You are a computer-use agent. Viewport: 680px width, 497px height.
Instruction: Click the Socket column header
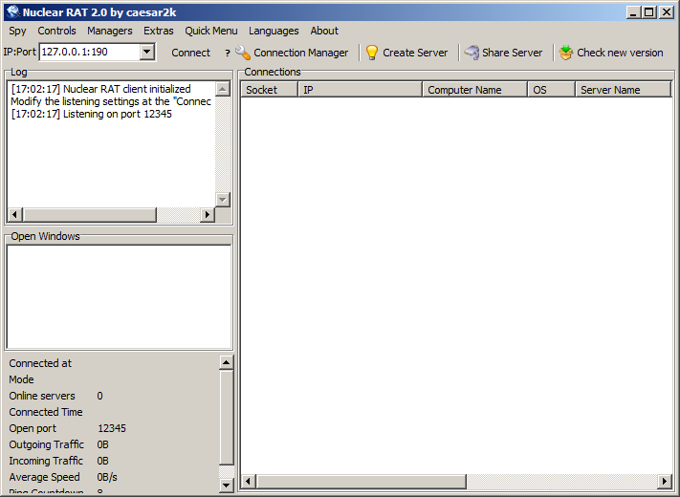point(269,90)
